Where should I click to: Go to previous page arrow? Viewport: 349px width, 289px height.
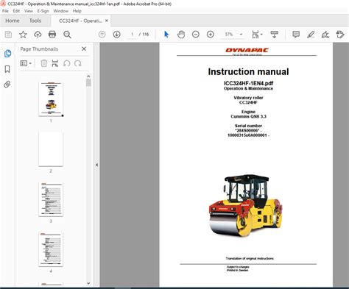click(102, 35)
